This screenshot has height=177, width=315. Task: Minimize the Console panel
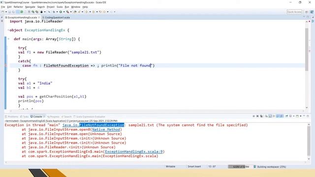(x=304, y=116)
